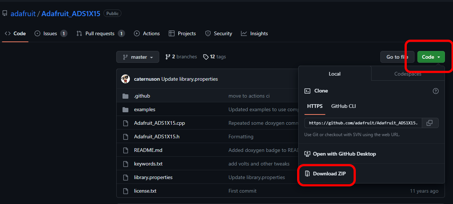The height and width of the screenshot is (204, 453).
Task: Click the caternuson avatar image
Action: click(x=125, y=79)
